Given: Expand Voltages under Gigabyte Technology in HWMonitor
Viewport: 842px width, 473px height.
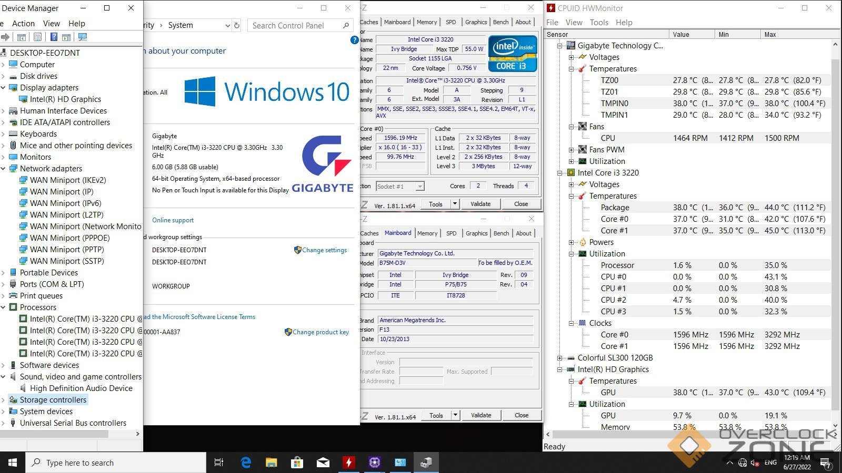Looking at the screenshot, I should 572,57.
